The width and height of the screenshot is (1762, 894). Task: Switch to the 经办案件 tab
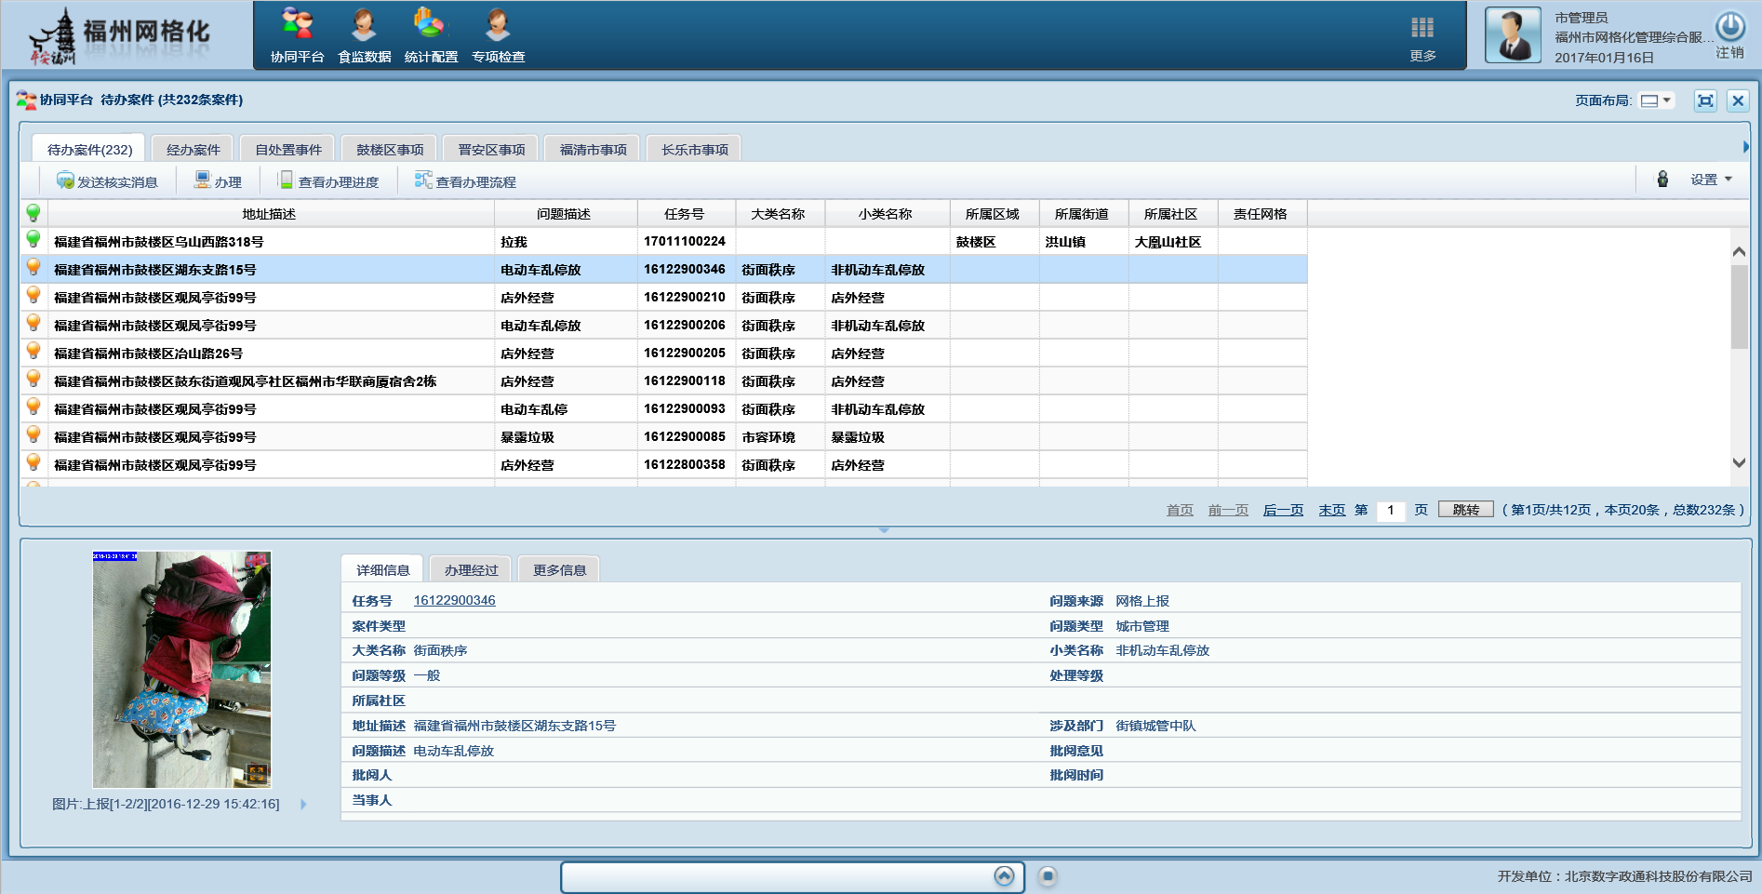coord(193,150)
